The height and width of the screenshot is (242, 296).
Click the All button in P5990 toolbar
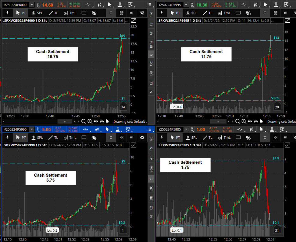tap(132, 138)
